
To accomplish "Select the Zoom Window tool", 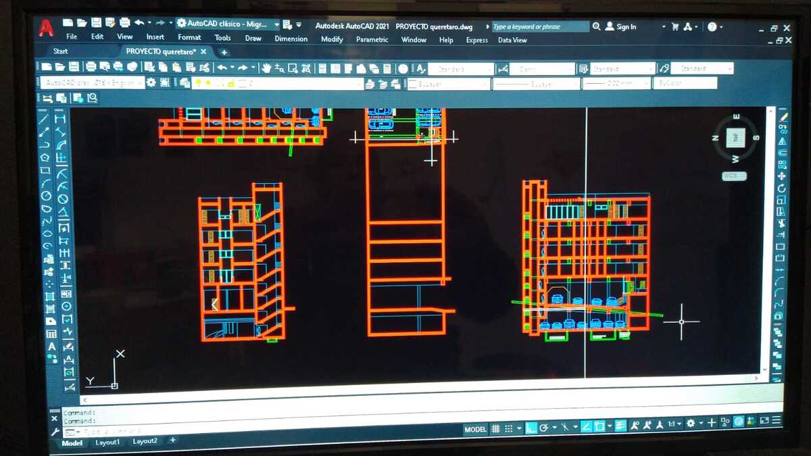I will [293, 68].
